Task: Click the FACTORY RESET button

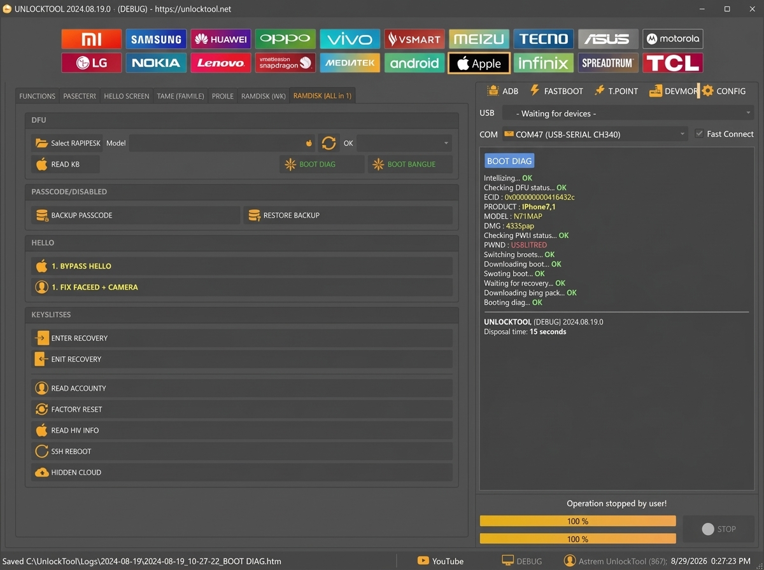Action: 242,409
